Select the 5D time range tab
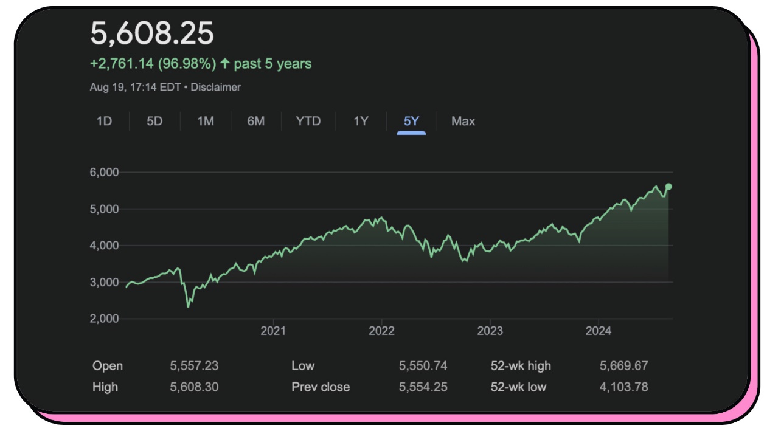The width and height of the screenshot is (767, 431). 154,121
